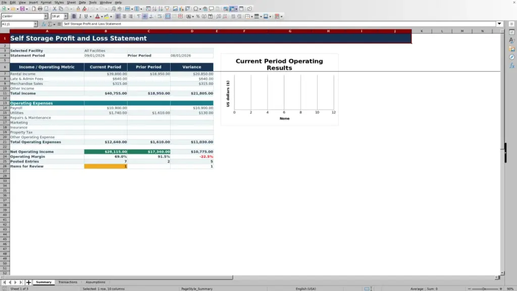Click the Sort Ascending icon
Screen dimensions: 517x291
coord(154,9)
